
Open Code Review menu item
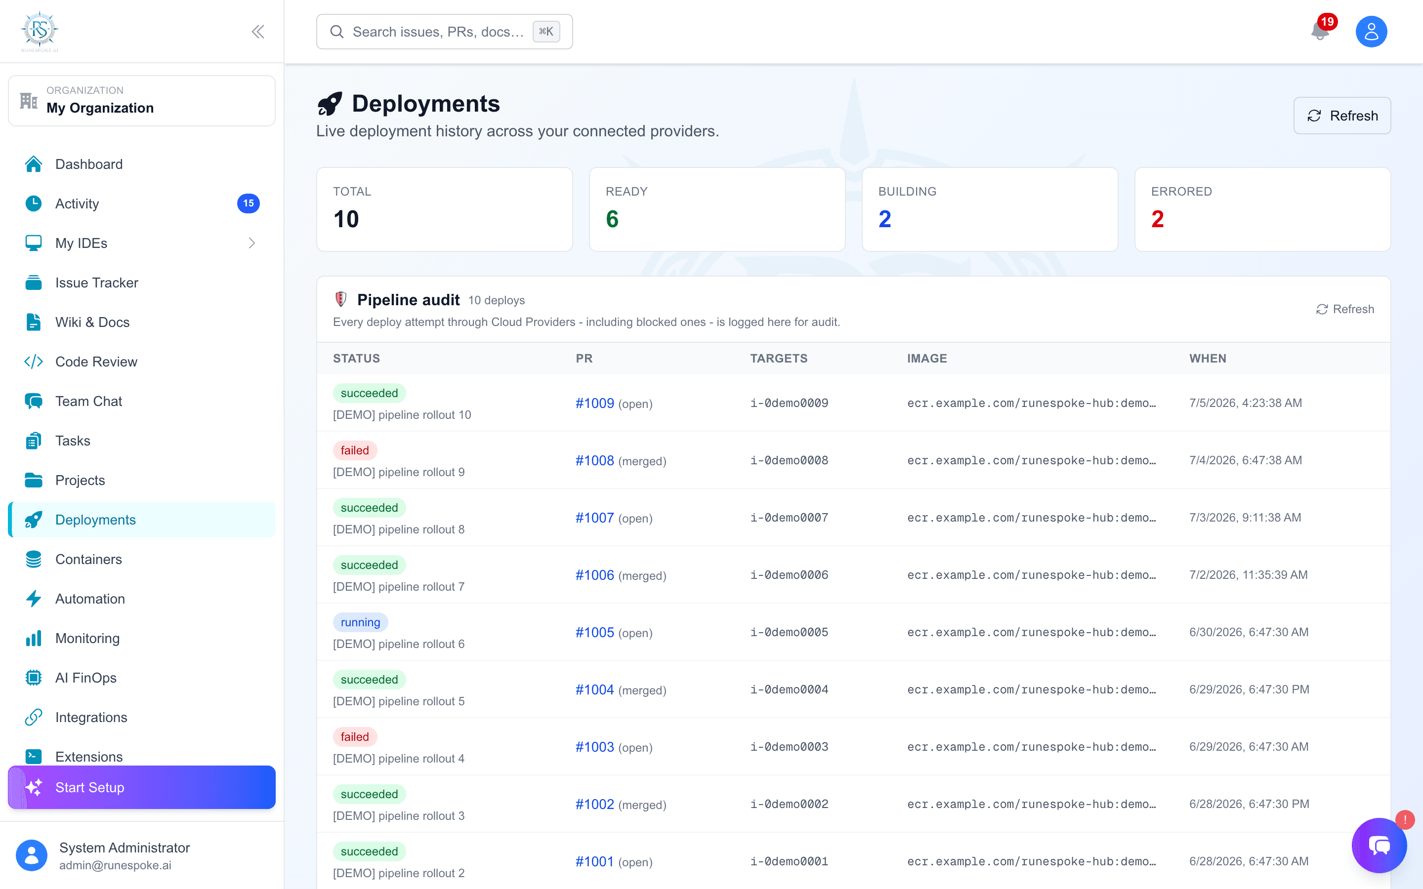click(x=142, y=362)
